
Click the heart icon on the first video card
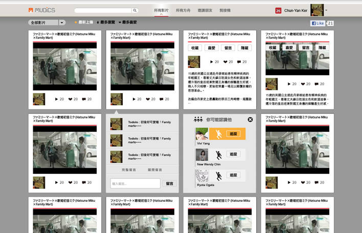click(x=70, y=99)
